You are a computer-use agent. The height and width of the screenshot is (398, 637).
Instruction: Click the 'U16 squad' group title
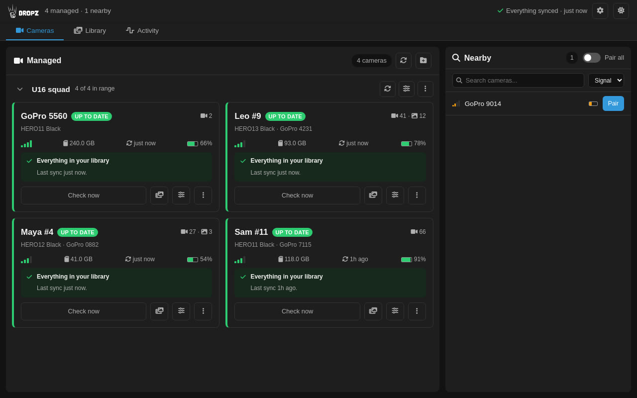click(x=51, y=89)
